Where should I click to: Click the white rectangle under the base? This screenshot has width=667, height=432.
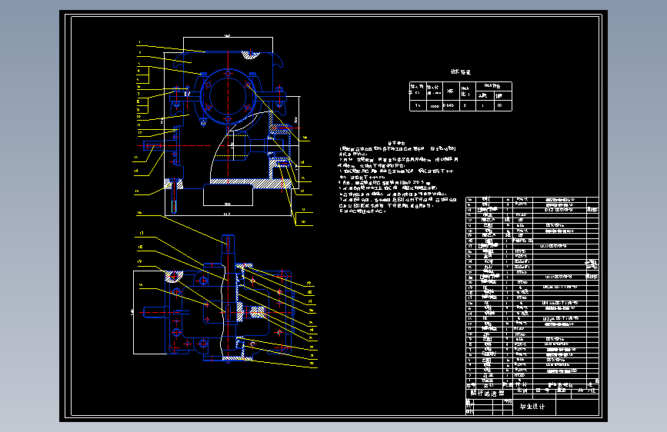pos(228,195)
